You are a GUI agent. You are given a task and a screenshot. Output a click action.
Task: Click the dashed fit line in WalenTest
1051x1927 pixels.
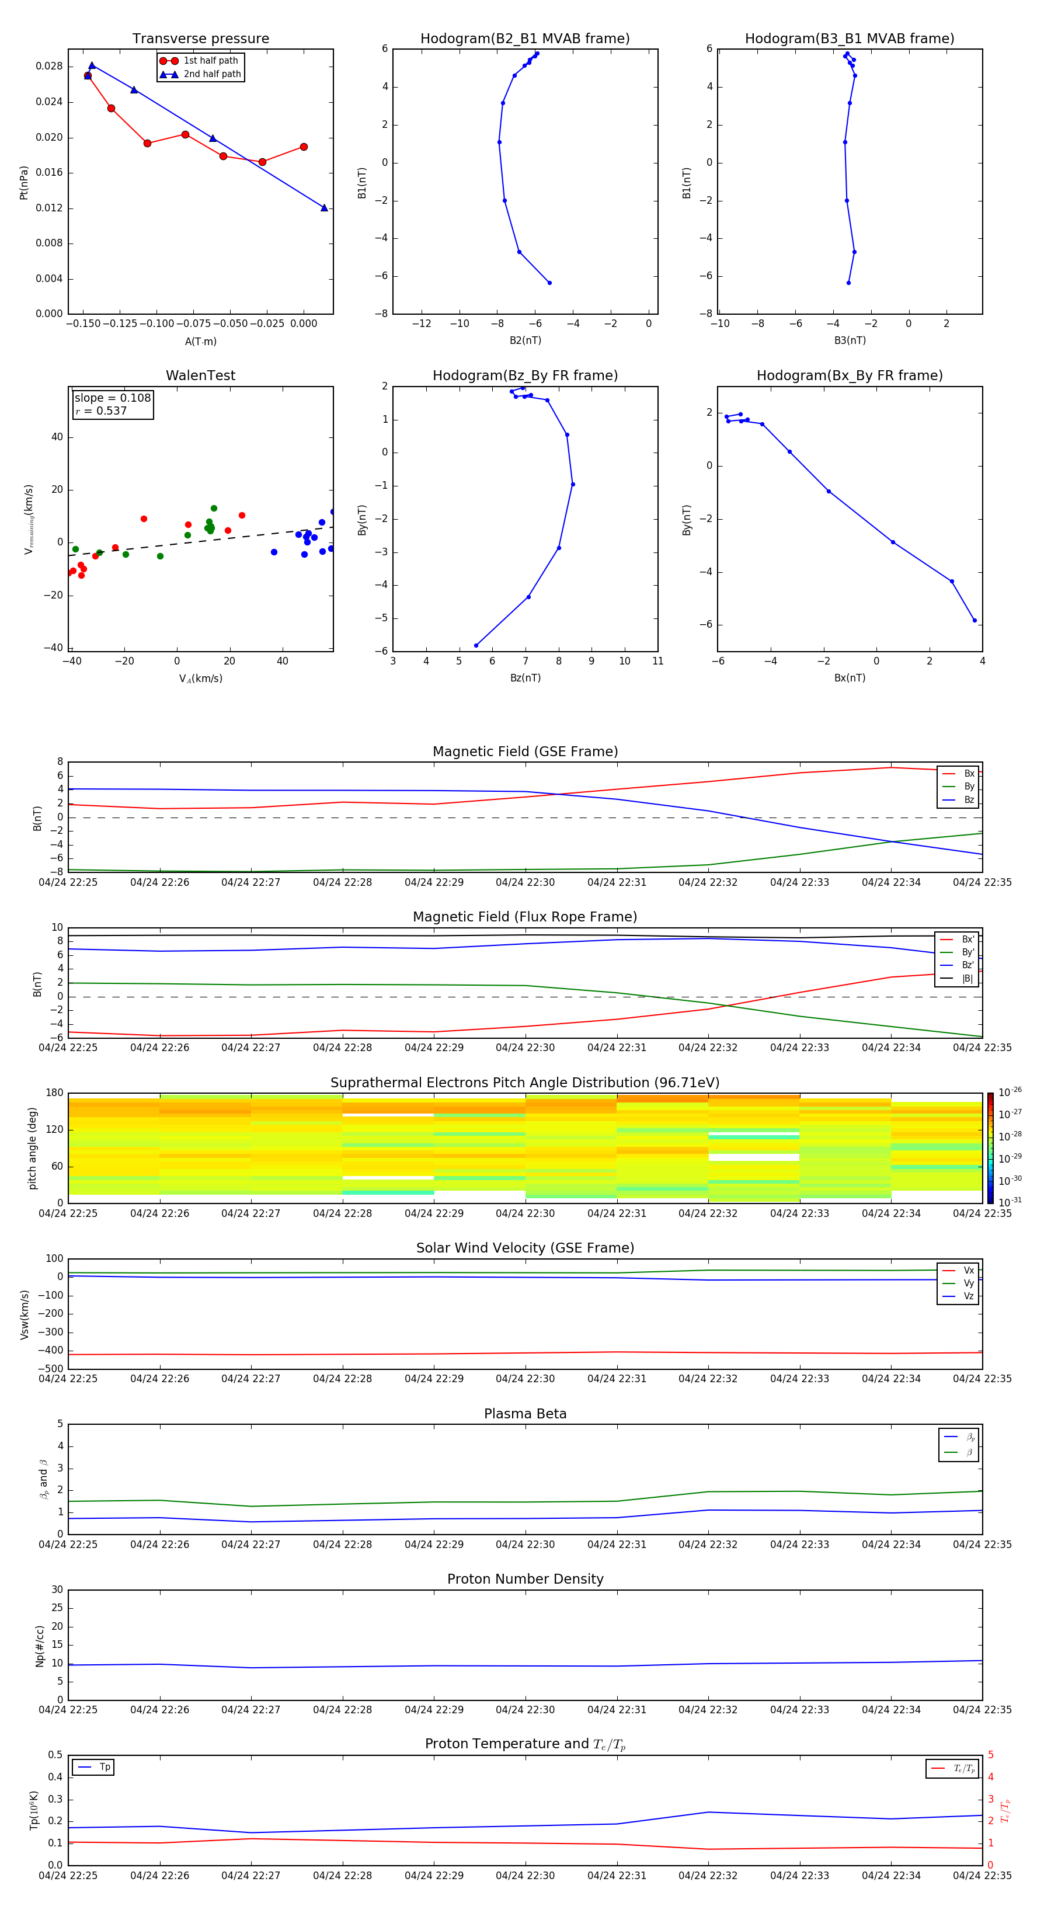click(200, 541)
